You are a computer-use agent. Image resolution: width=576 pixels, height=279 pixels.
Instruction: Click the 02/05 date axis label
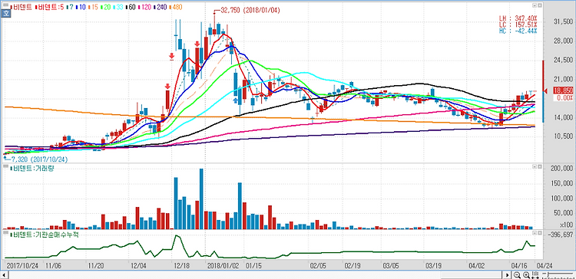[x=318, y=265]
